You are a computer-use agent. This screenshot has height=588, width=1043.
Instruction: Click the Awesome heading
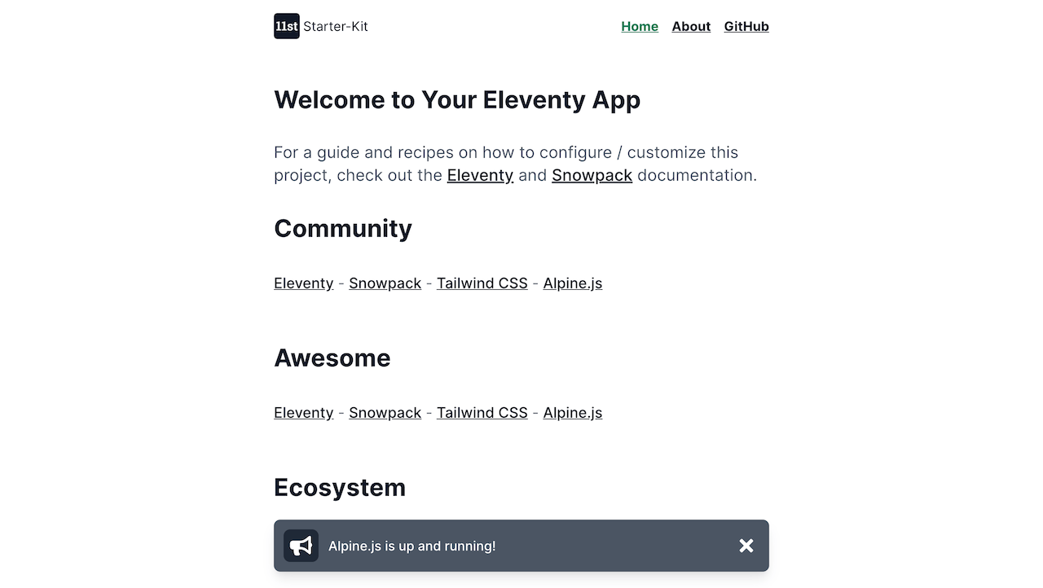pos(332,358)
